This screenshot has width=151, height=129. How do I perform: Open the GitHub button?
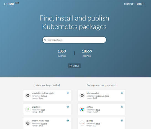tap(74, 66)
